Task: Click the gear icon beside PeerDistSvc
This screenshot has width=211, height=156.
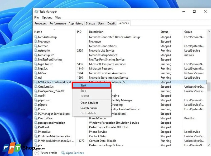Action: pyautogui.click(x=36, y=118)
